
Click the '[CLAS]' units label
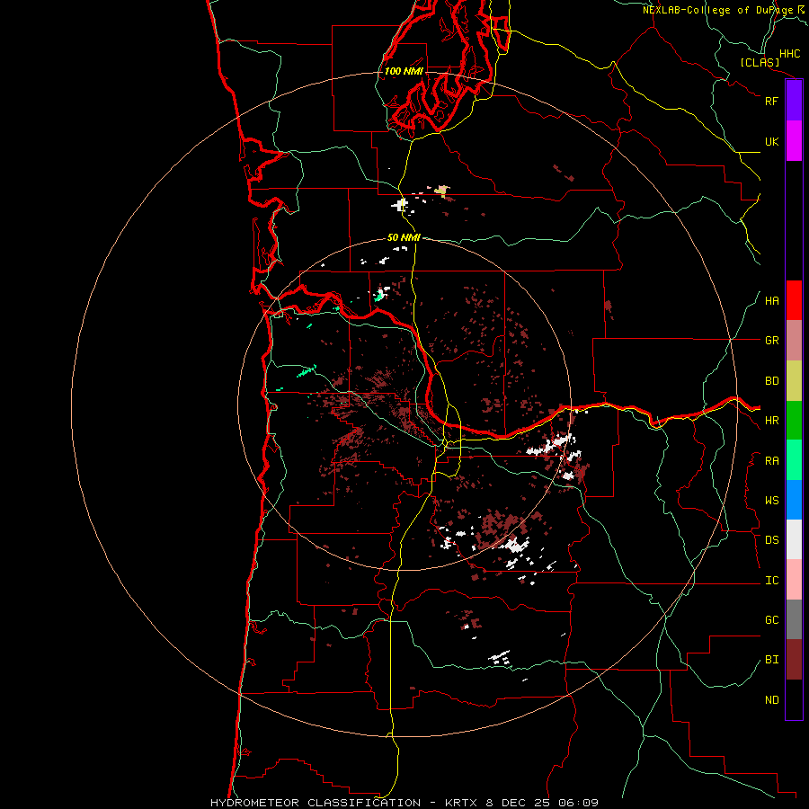click(x=760, y=62)
